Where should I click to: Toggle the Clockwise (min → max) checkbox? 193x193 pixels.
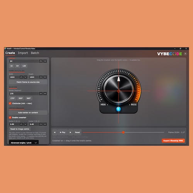pyautogui.click(x=10, y=103)
